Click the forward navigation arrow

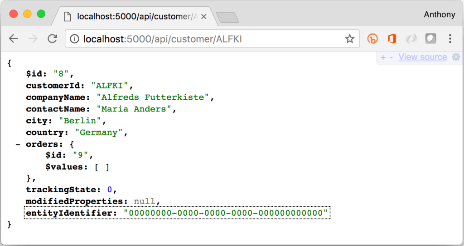pyautogui.click(x=33, y=39)
